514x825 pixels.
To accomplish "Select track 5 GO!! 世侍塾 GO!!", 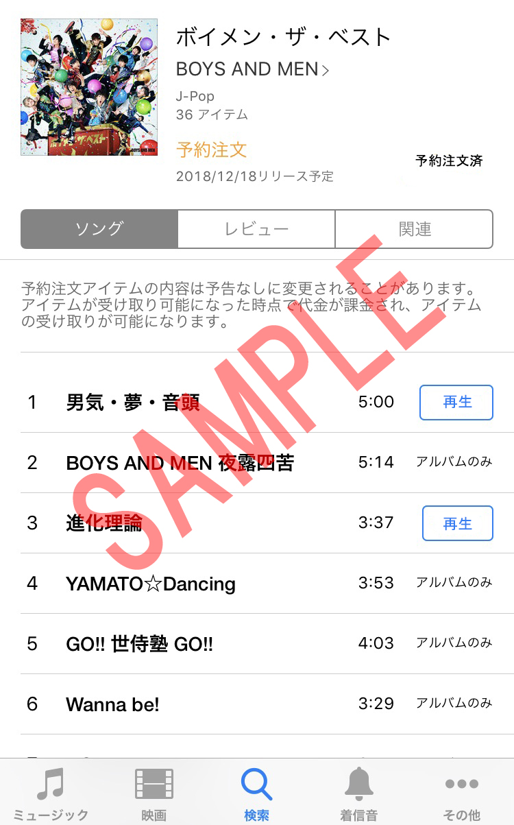I will coord(256,644).
